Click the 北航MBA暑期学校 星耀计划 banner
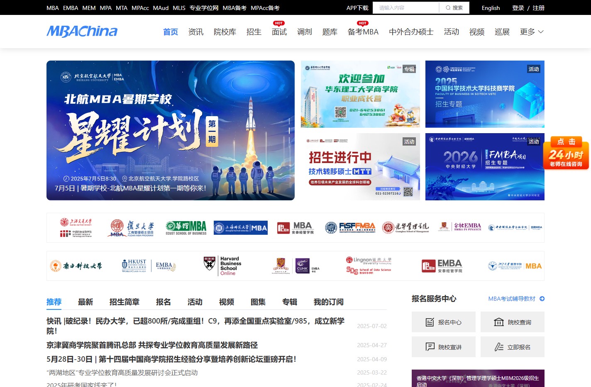The height and width of the screenshot is (387, 591). click(171, 130)
